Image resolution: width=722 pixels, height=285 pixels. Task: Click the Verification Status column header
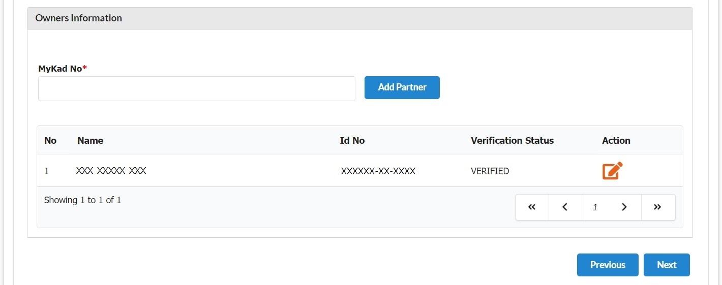point(512,141)
